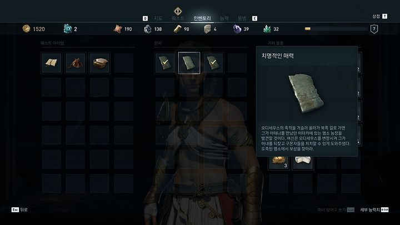Click the gold drachmae coin icon
The width and height of the screenshot is (400, 225).
(x=26, y=28)
